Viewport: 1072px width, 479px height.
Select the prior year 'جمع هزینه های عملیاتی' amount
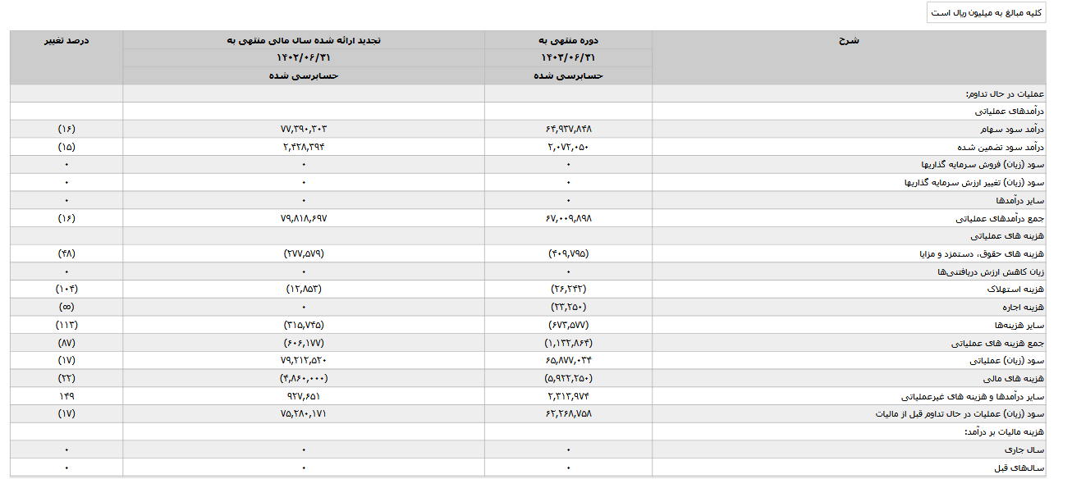point(303,343)
